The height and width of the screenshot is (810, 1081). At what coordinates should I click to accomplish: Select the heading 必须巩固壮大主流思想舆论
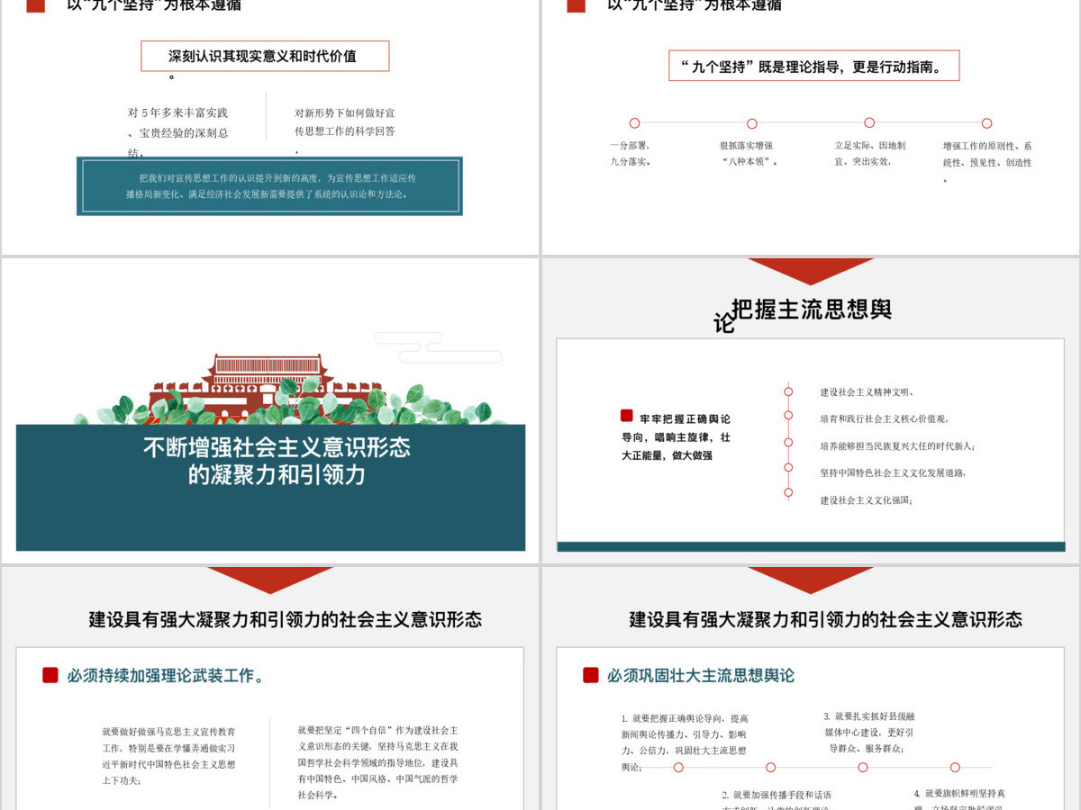coord(701,676)
